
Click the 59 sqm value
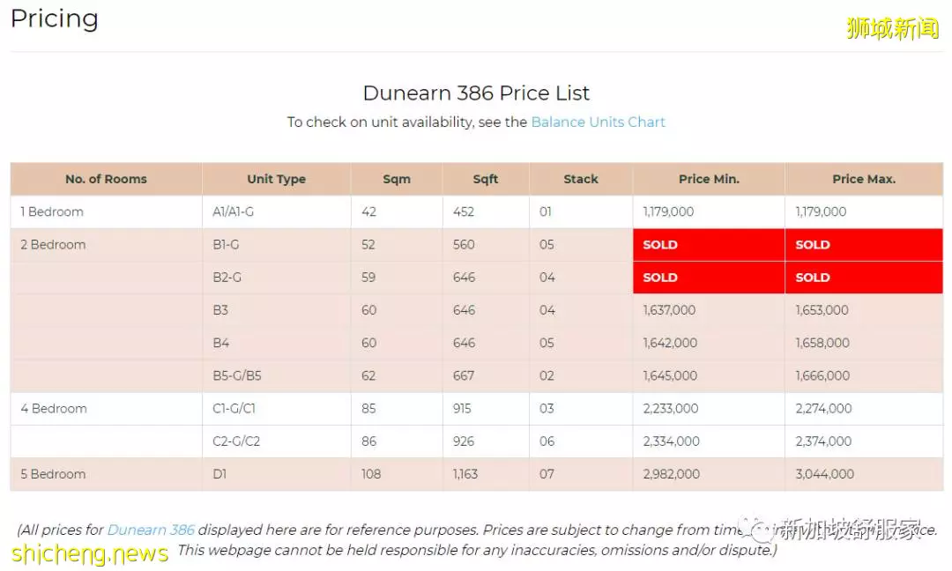(x=368, y=278)
